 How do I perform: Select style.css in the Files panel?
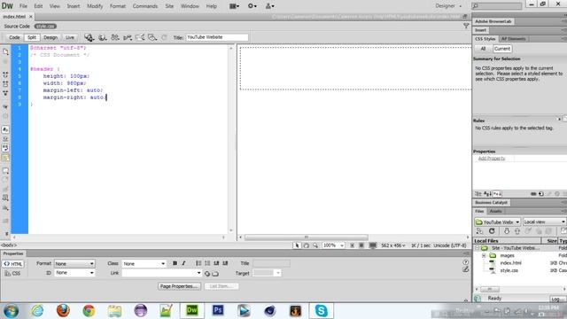509,270
